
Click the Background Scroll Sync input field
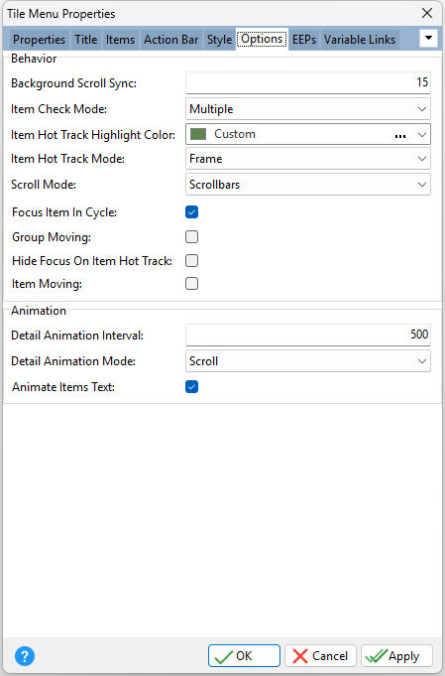(307, 82)
